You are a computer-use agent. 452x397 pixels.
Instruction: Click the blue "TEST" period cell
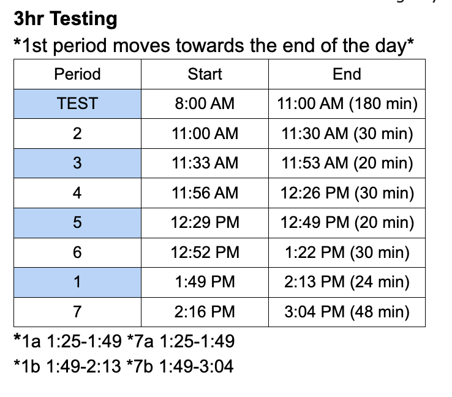pos(77,104)
